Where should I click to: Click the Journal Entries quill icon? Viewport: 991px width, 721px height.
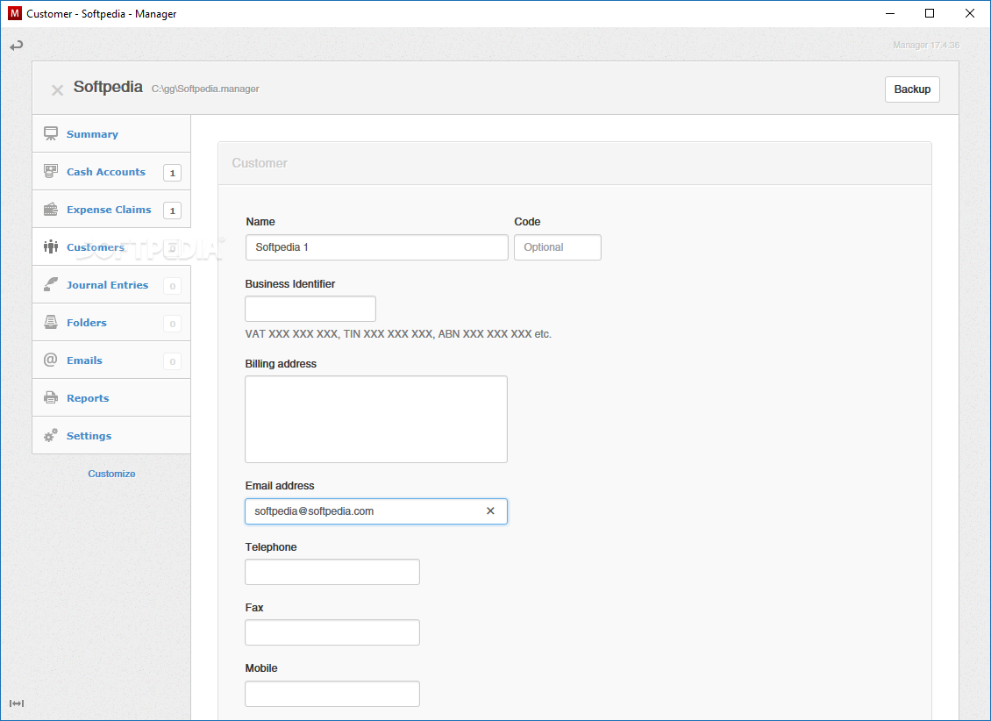[51, 284]
